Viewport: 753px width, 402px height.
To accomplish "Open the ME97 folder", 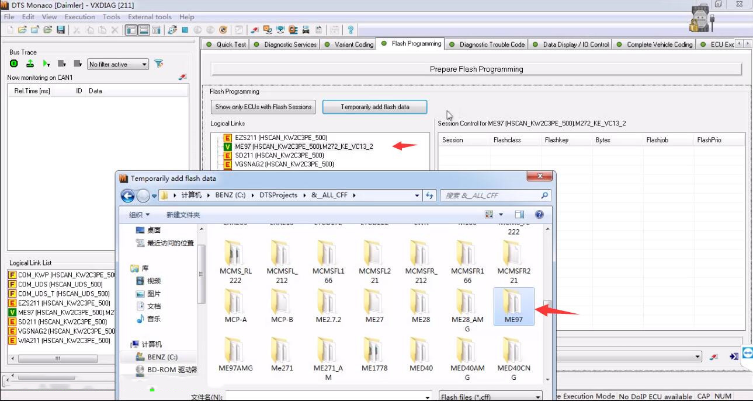I will (x=513, y=306).
